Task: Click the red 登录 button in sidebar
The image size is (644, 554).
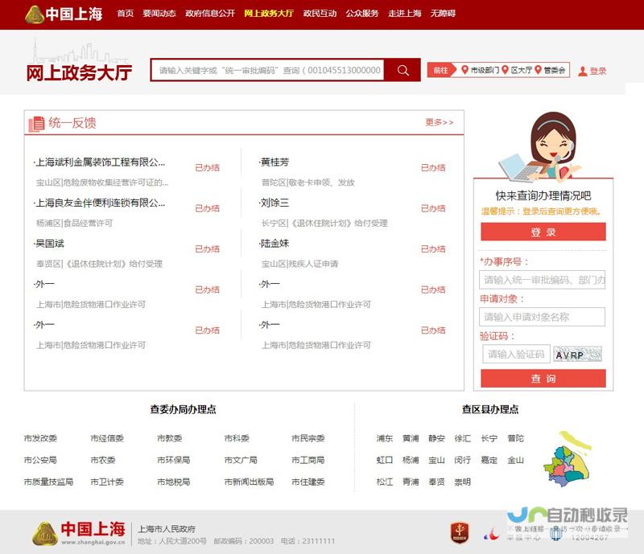Action: pos(543,232)
